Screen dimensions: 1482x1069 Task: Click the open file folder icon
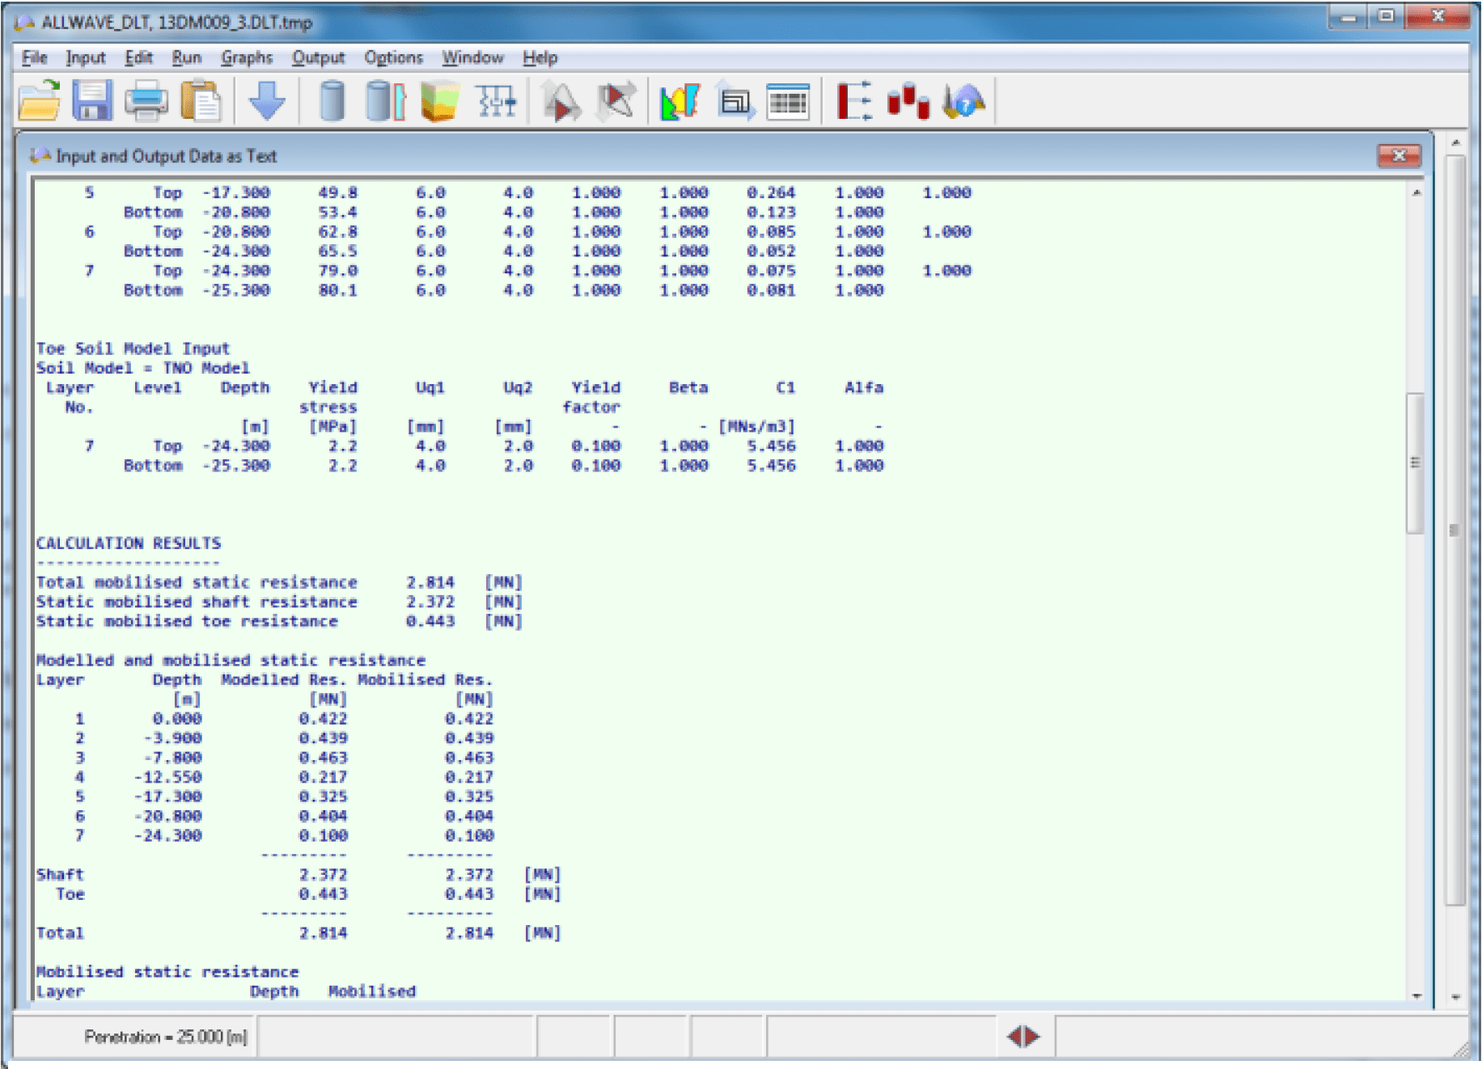39,101
